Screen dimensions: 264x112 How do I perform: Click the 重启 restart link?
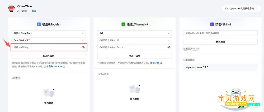pyautogui.click(x=34, y=11)
